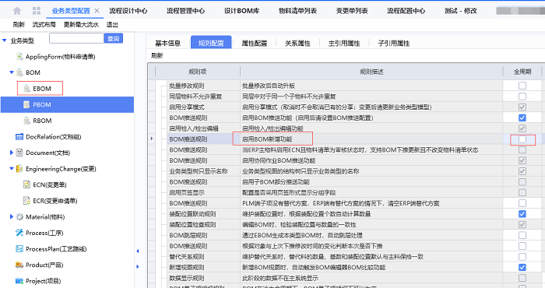
Task: Open the app grid menu icon
Action: coord(37,11)
